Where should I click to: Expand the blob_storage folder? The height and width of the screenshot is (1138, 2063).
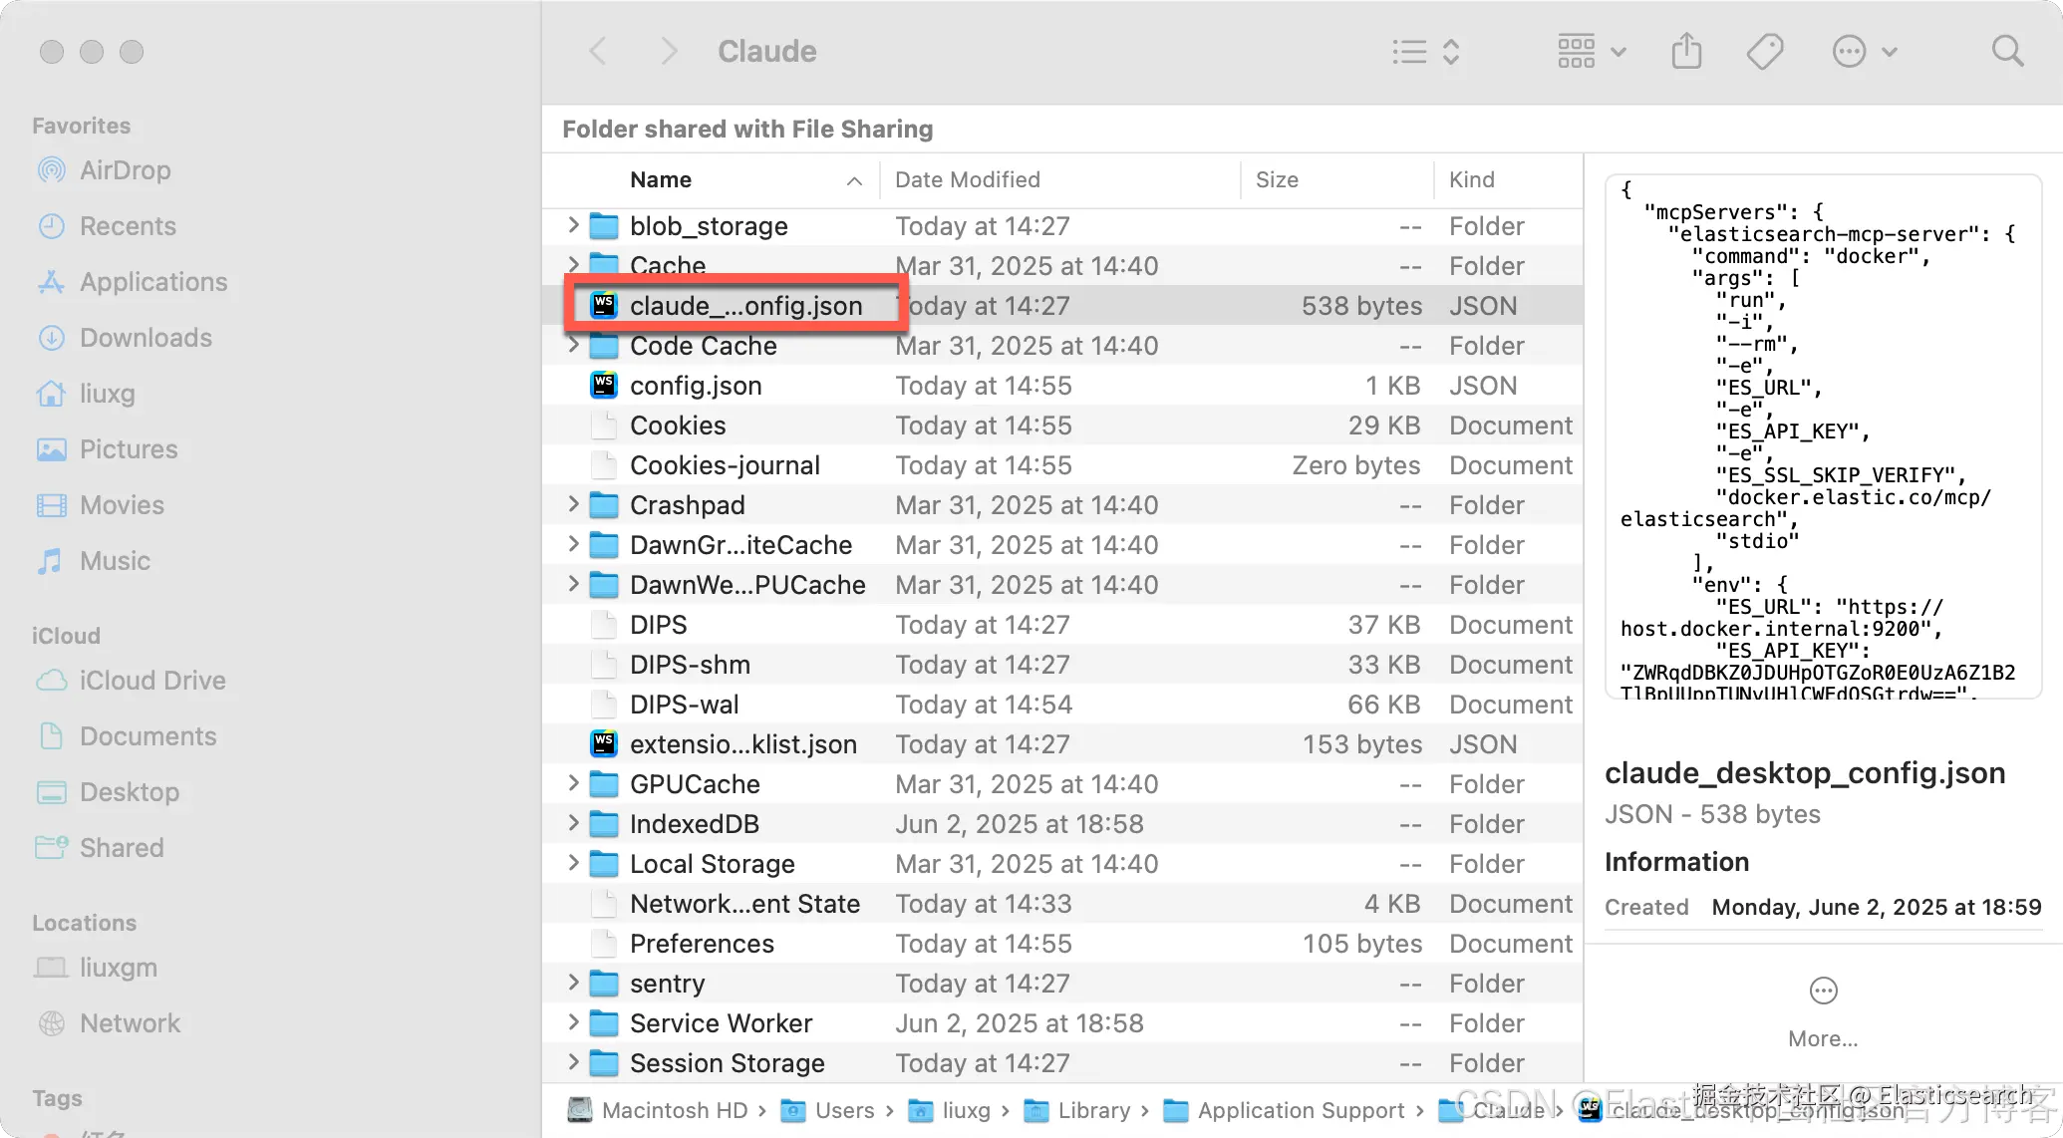click(573, 225)
